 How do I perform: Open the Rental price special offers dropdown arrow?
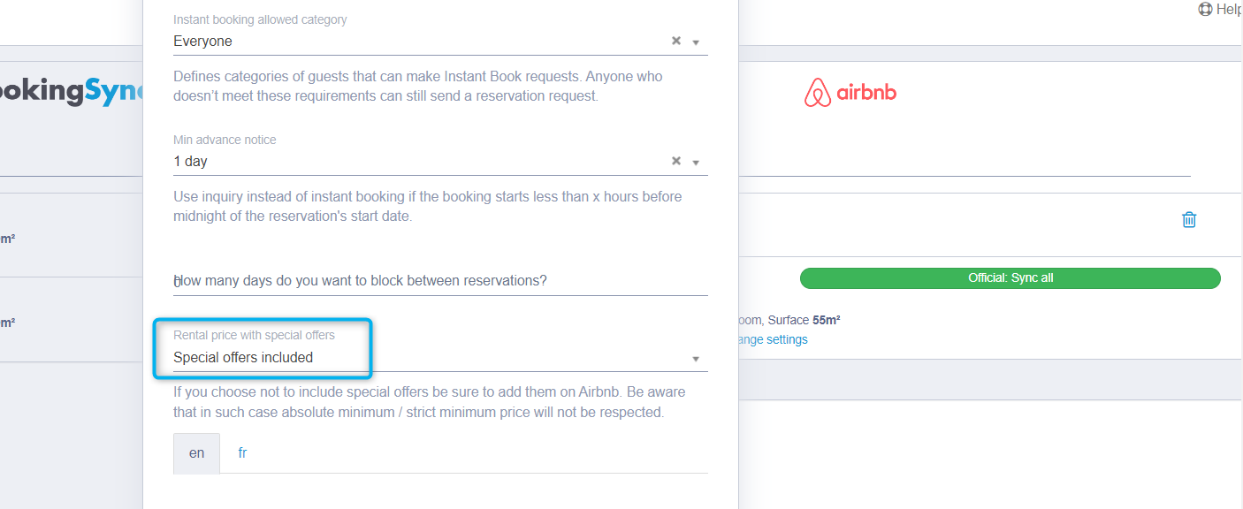click(x=696, y=359)
